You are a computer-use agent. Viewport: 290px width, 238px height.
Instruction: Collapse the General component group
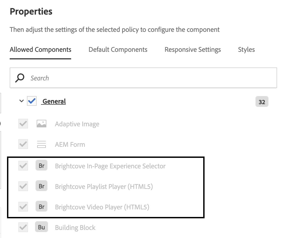click(21, 101)
